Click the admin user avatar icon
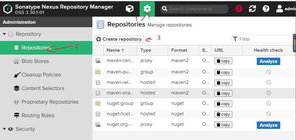 coord(280,9)
